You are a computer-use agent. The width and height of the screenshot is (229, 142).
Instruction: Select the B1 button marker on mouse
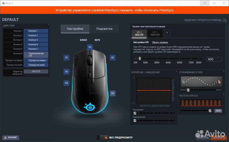point(66,57)
